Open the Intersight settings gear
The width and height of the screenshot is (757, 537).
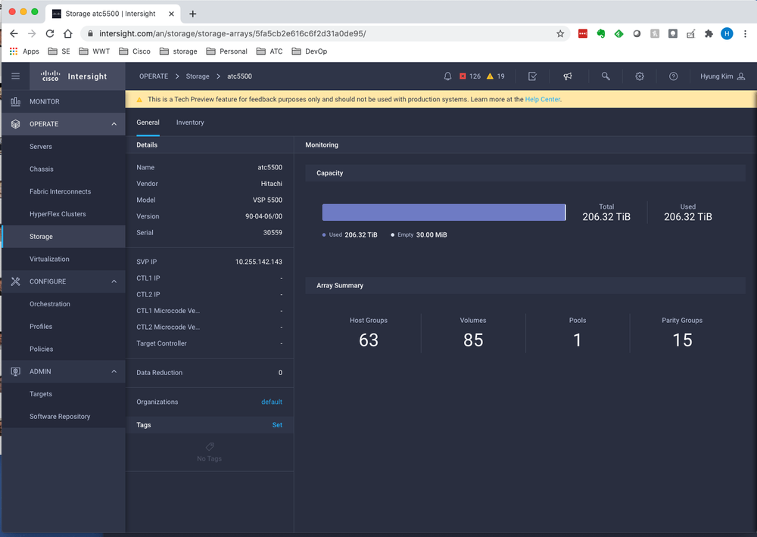point(640,76)
